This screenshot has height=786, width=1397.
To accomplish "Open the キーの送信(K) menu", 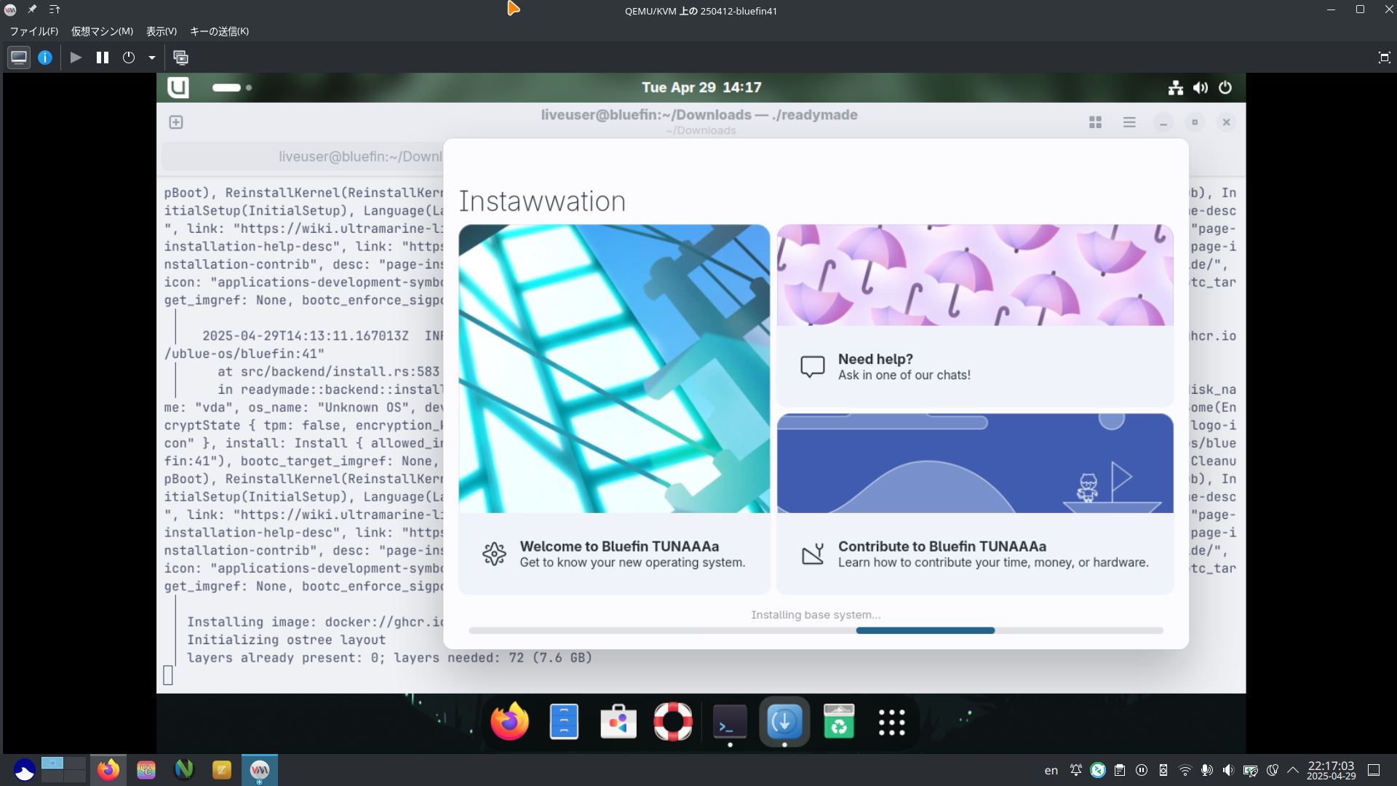I will tap(219, 31).
